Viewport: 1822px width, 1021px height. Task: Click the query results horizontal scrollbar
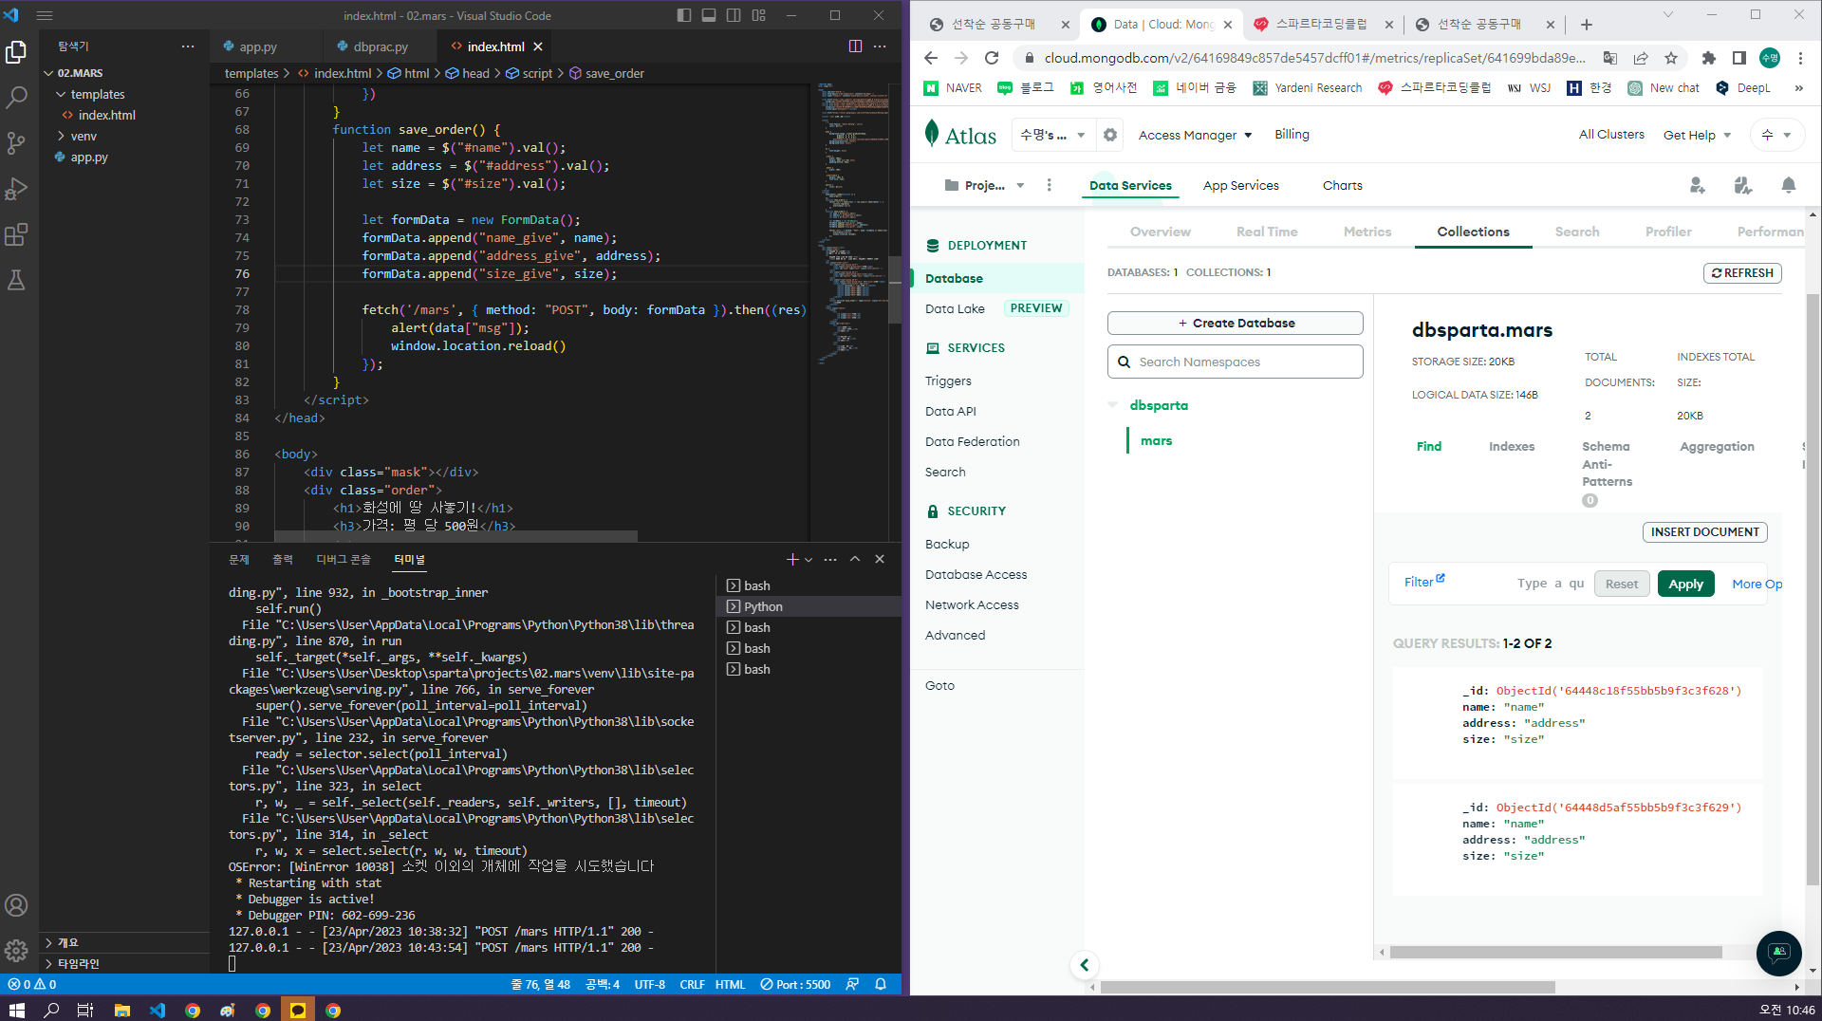pyautogui.click(x=1556, y=952)
